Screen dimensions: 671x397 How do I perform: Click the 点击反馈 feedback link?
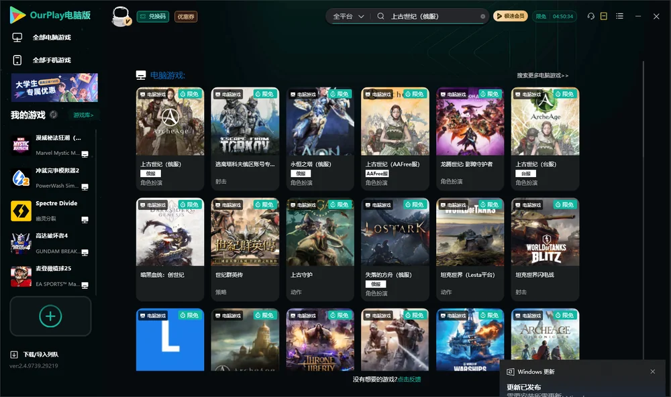pos(409,379)
